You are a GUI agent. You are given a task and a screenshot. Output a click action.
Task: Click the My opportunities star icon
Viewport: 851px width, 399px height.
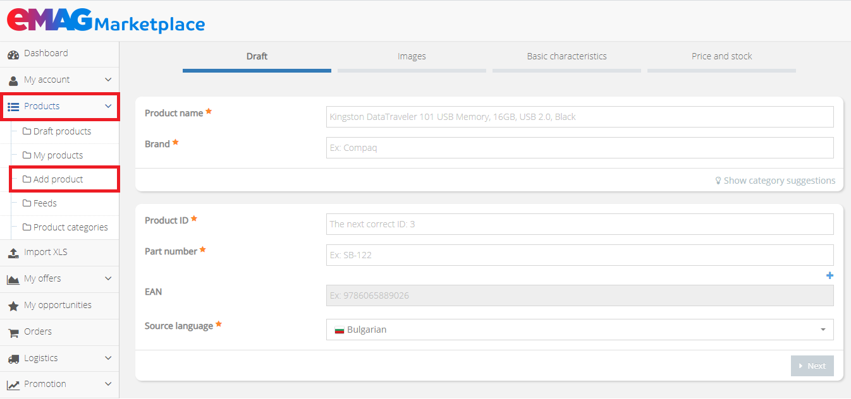point(13,306)
